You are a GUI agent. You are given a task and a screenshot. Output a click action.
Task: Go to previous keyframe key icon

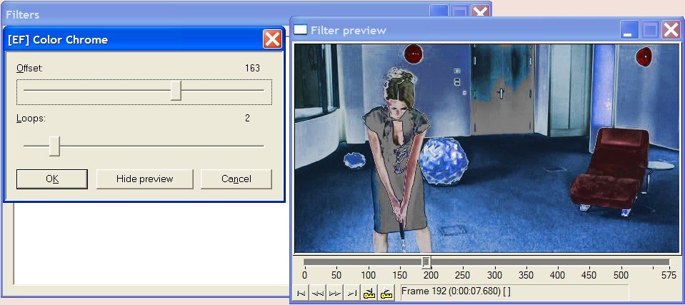(x=369, y=293)
